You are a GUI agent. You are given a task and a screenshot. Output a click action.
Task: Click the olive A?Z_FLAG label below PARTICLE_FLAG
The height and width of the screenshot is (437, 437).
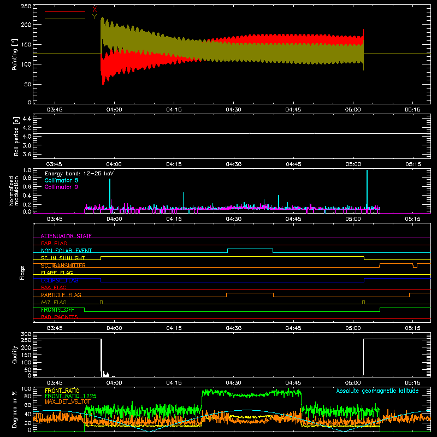point(54,302)
